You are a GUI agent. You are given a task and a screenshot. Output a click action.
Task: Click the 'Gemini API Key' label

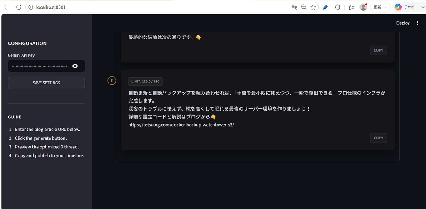(x=21, y=55)
